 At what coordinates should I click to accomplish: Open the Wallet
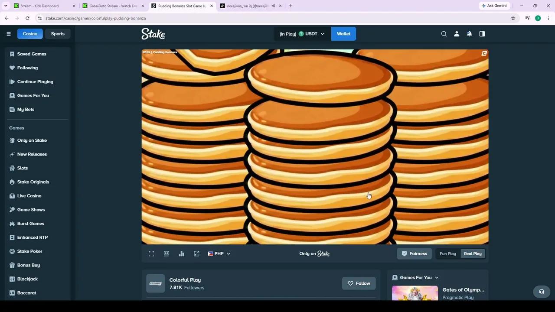click(343, 34)
